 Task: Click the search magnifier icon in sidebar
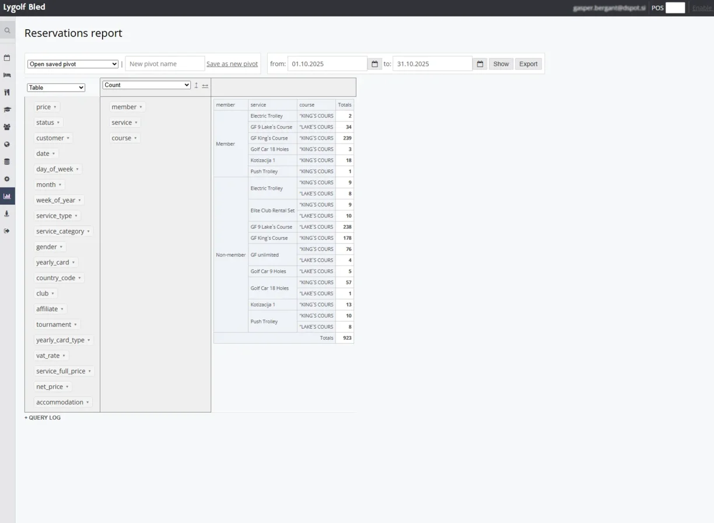(7, 30)
